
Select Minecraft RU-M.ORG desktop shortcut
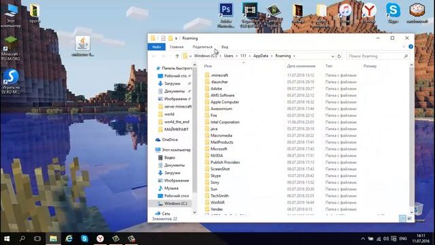pos(11,48)
